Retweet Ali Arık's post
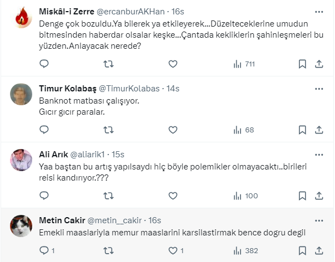This screenshot has height=262, width=335. [x=109, y=196]
